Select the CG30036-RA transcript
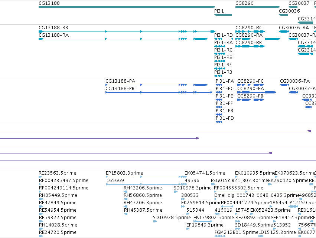This screenshot has height=238, width=316. point(284,32)
